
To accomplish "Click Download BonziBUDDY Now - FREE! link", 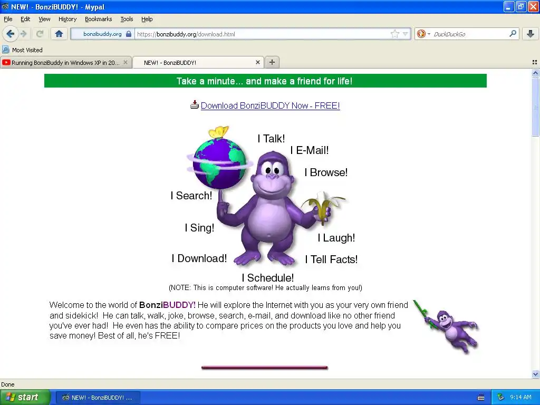I will coord(271,105).
